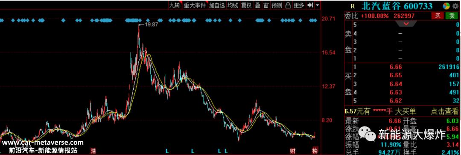This screenshot has width=461, height=155.
Task: Open the 更多 menu
Action: (x=299, y=5)
